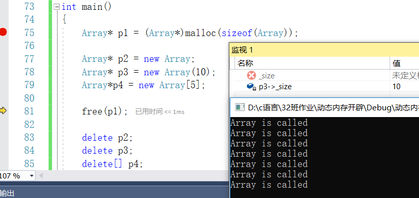Remove the red breakpoint on line 75
419x198 pixels.
coord(3,32)
